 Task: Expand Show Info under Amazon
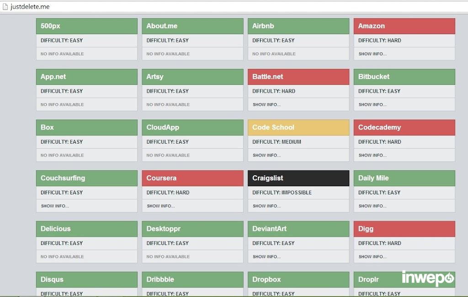pos(372,54)
